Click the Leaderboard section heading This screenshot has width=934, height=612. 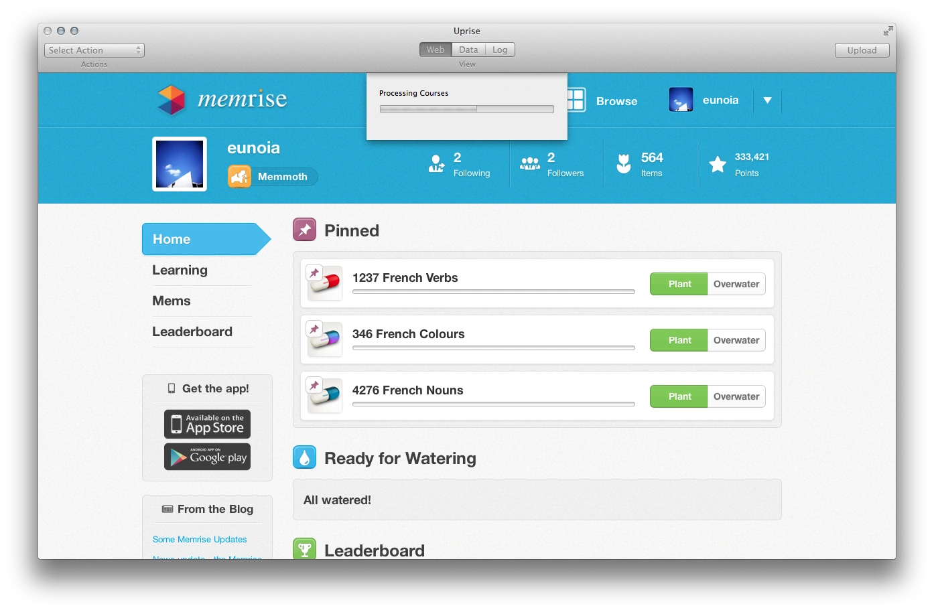pos(375,550)
